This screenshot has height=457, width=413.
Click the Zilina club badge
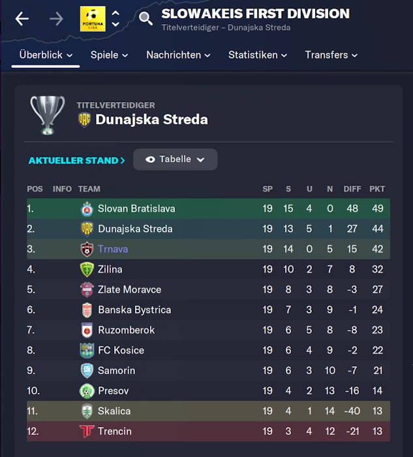tap(87, 269)
